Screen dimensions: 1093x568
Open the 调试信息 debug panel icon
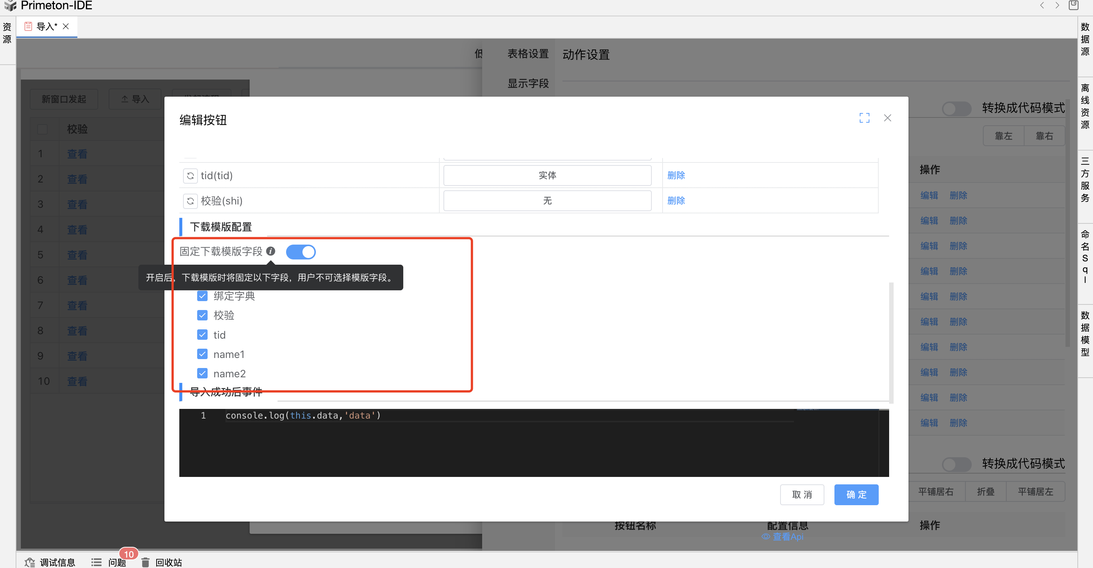tap(30, 562)
